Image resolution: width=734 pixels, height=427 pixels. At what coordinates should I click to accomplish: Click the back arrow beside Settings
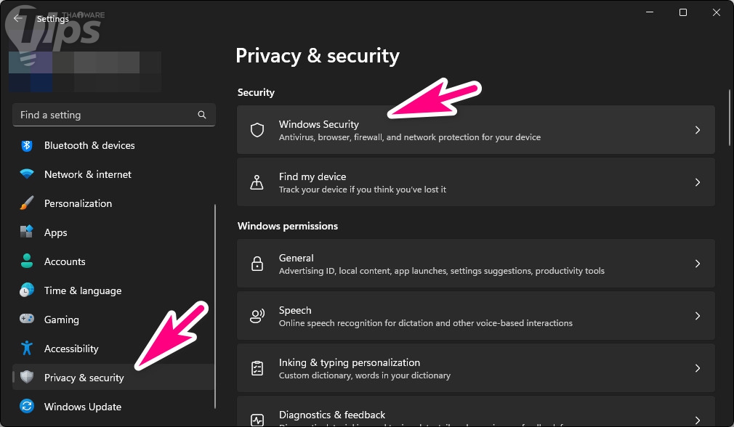coord(17,19)
